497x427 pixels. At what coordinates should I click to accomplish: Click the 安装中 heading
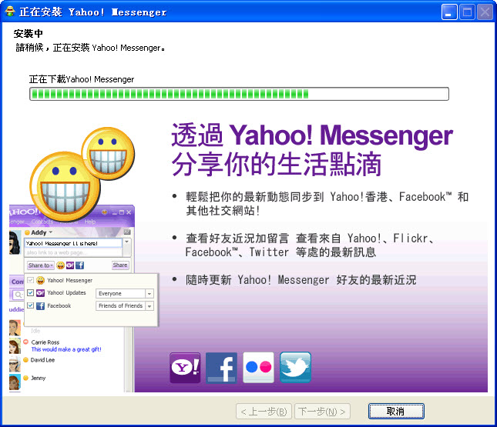click(x=28, y=33)
